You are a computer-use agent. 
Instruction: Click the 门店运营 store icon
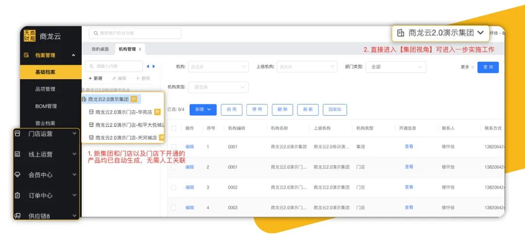pos(17,134)
